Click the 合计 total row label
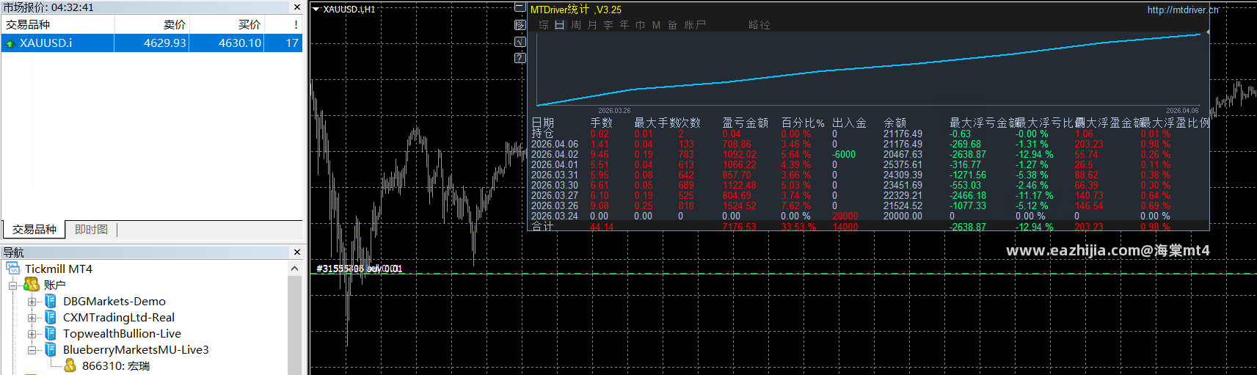Screen dimensions: 1257x375 (x=542, y=227)
